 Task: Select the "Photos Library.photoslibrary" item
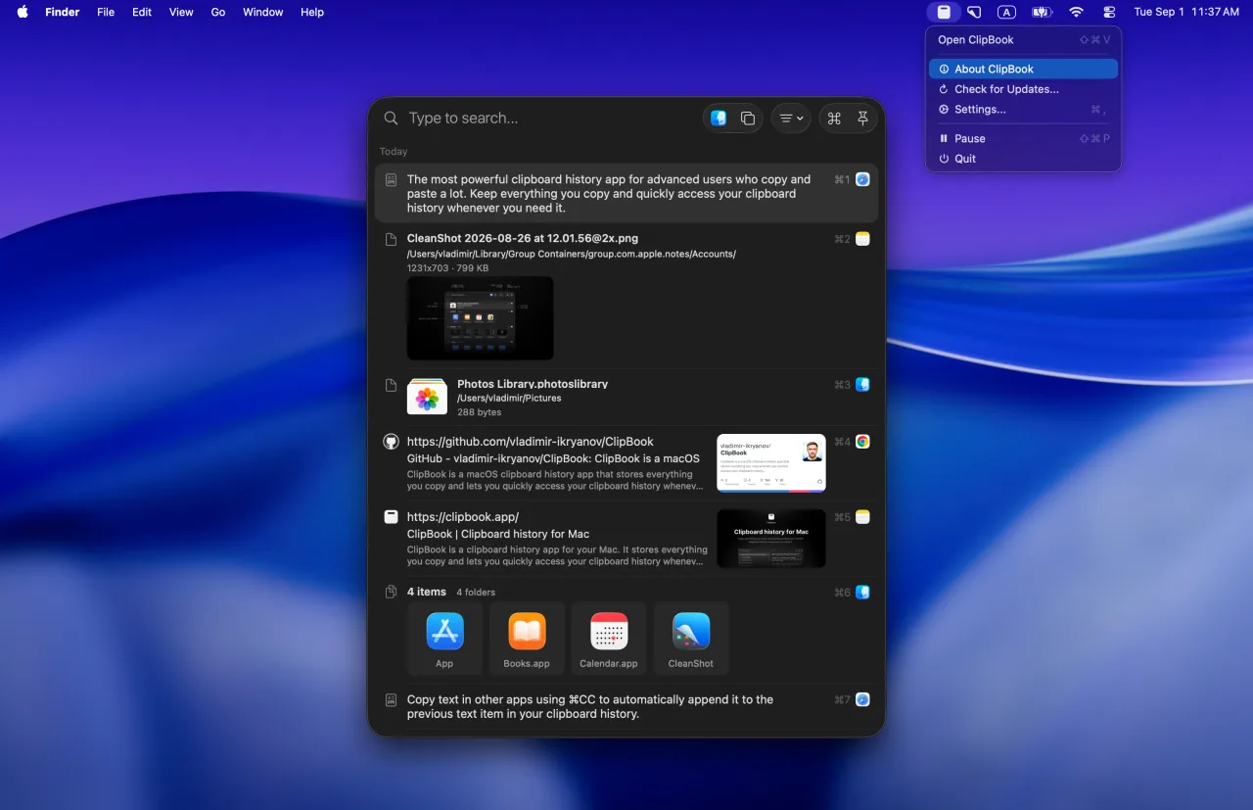pos(626,397)
